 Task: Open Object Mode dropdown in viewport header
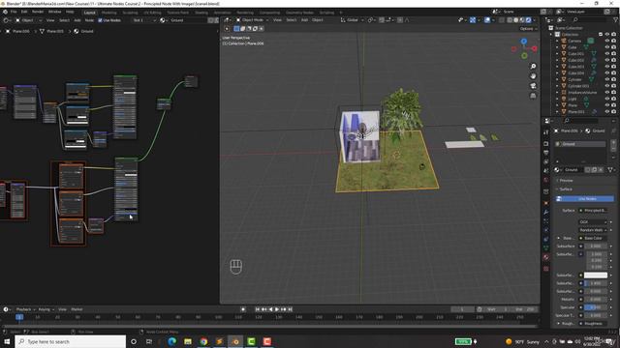click(x=252, y=19)
